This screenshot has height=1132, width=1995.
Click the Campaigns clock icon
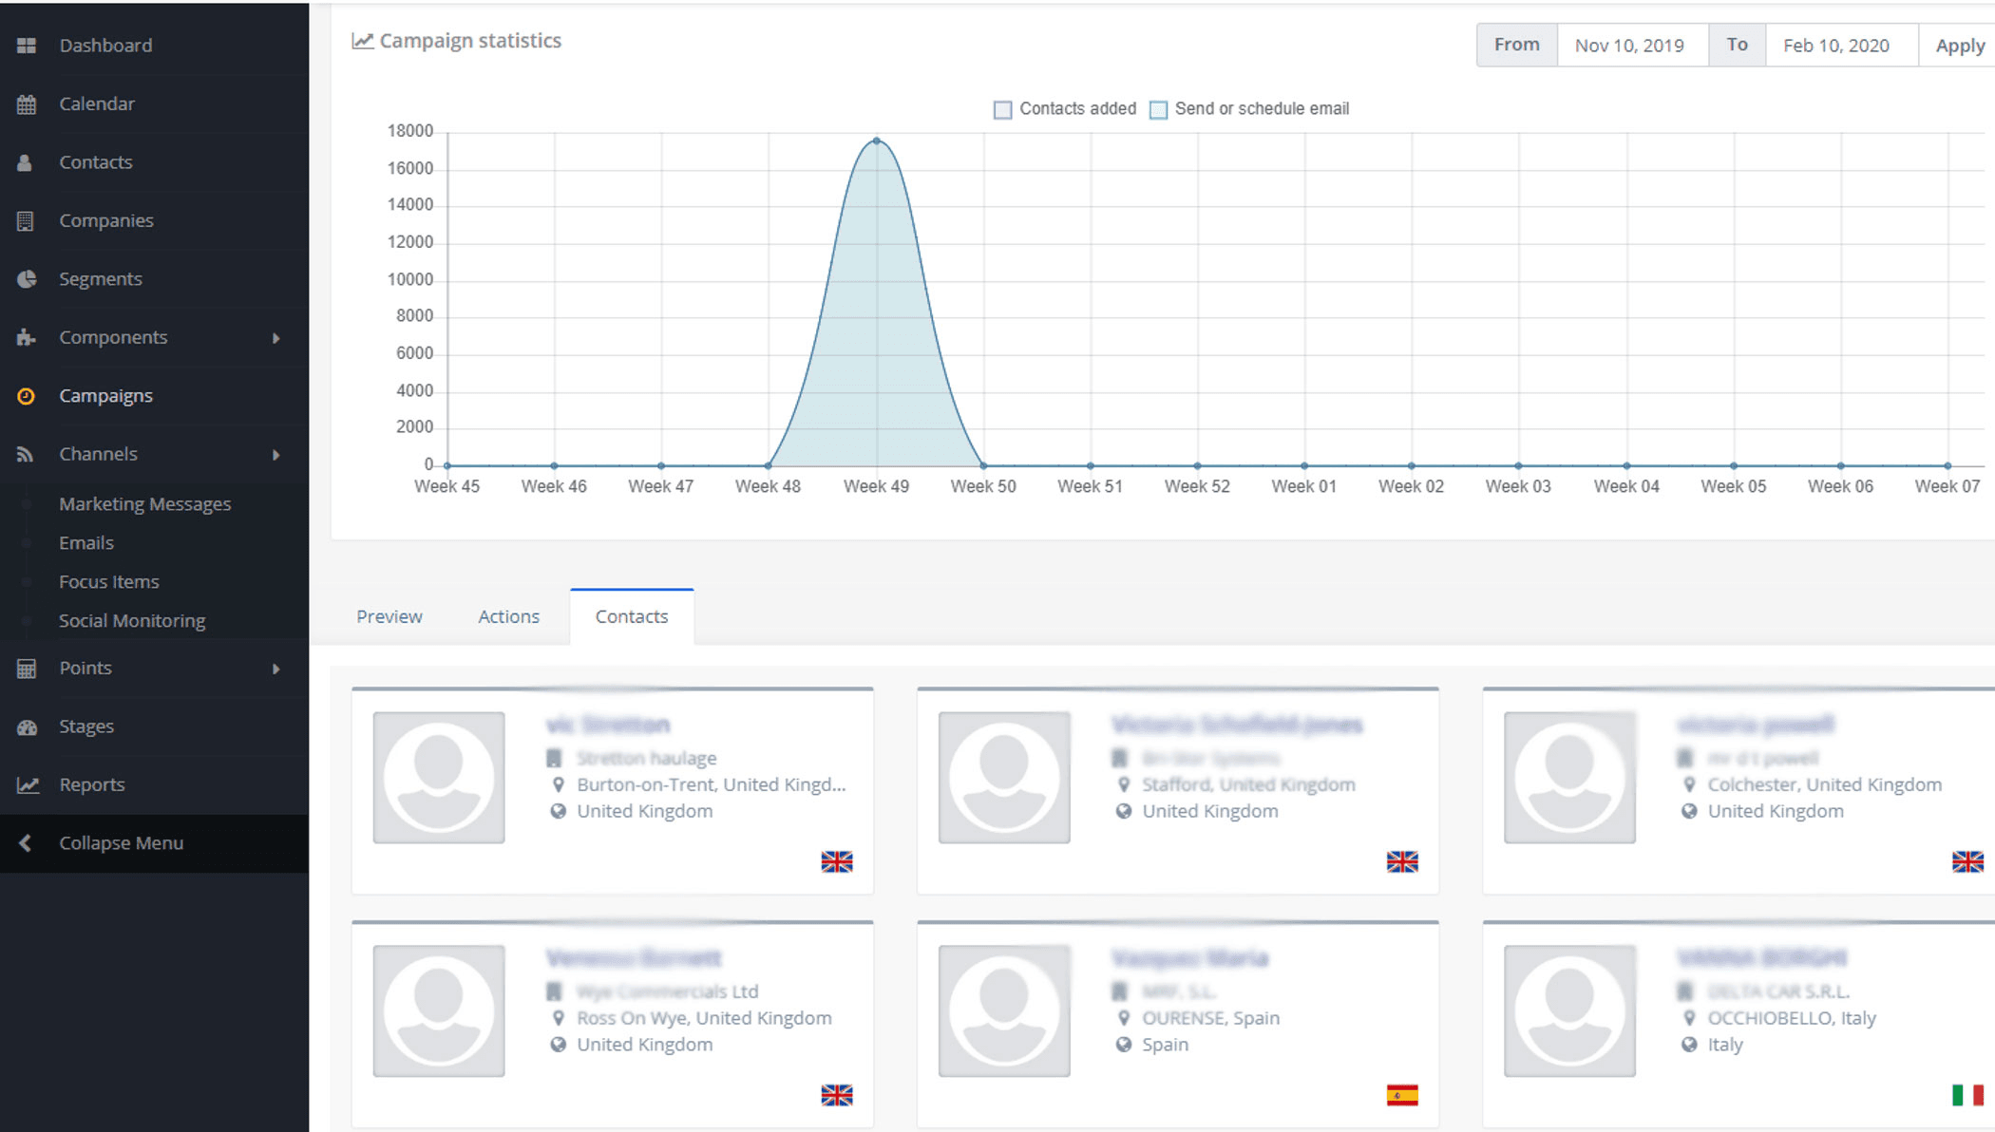coord(27,396)
